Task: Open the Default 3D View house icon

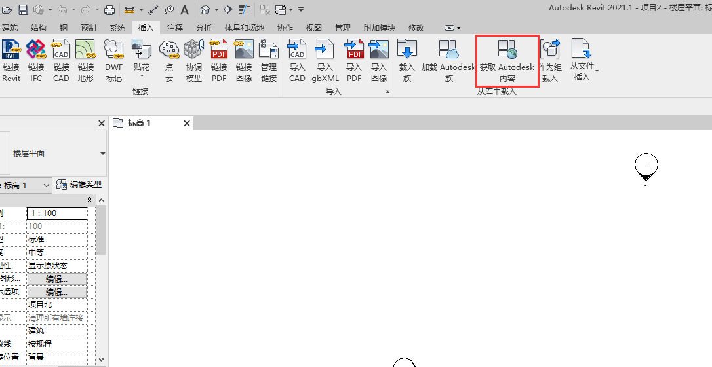Action: coord(205,10)
